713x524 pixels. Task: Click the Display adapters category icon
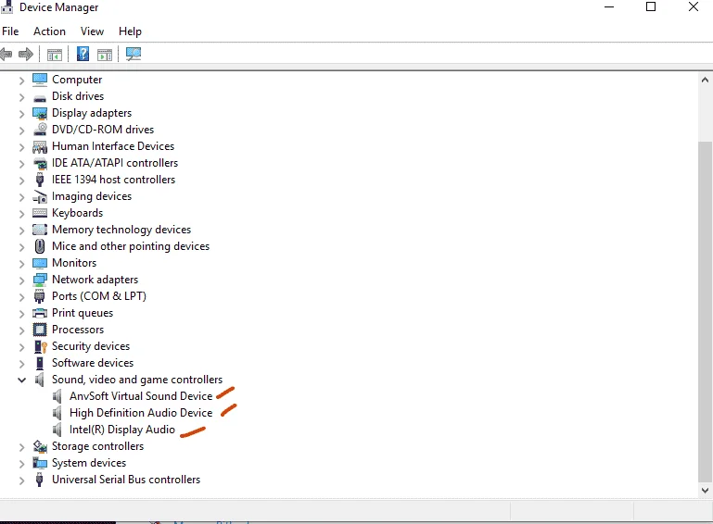(x=40, y=113)
